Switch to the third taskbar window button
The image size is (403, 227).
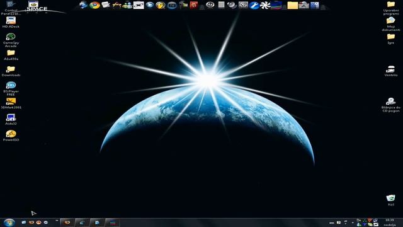click(x=97, y=223)
